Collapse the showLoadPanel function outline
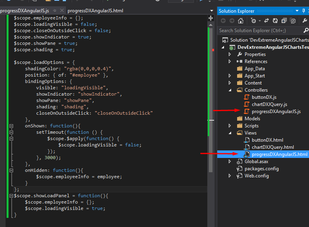Image resolution: width=309 pixels, height=227 pixels. (11, 196)
